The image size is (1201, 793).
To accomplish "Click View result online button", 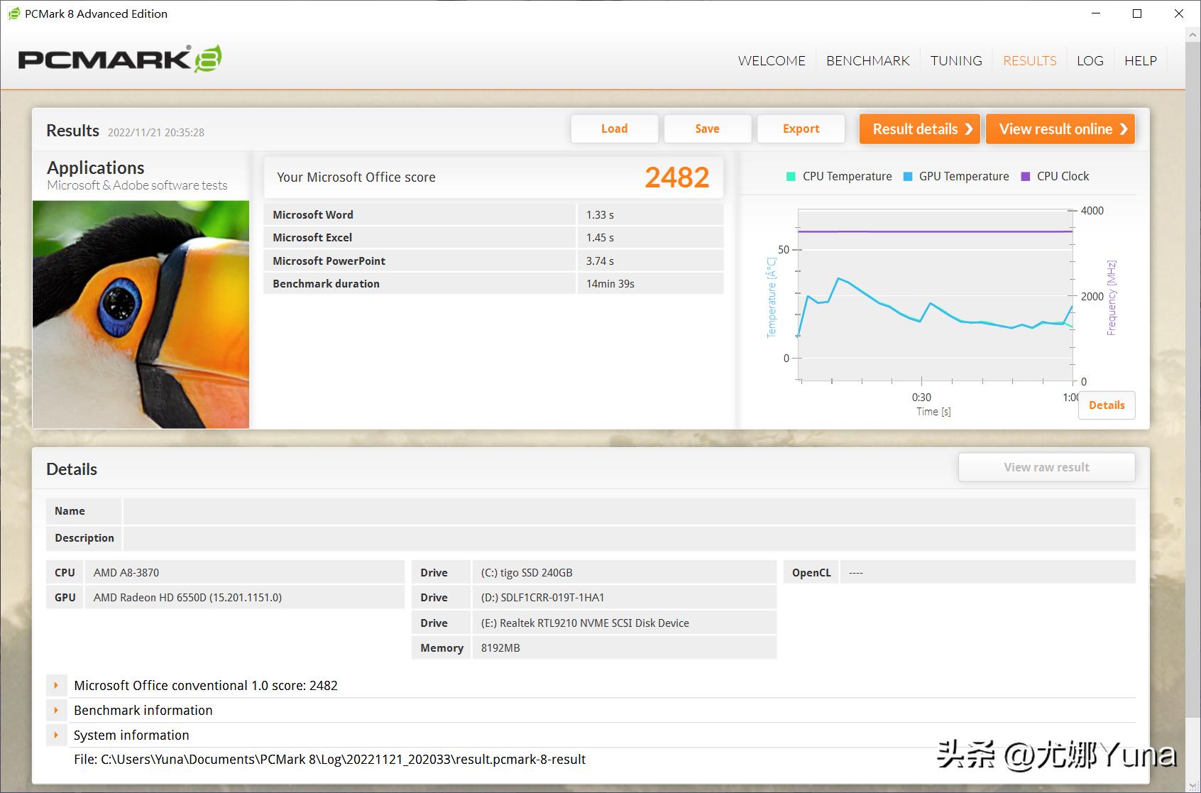I will tap(1060, 129).
